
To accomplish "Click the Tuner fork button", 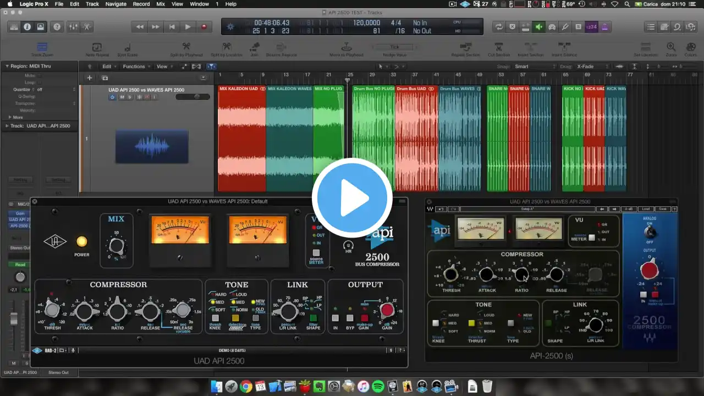I will [565, 26].
